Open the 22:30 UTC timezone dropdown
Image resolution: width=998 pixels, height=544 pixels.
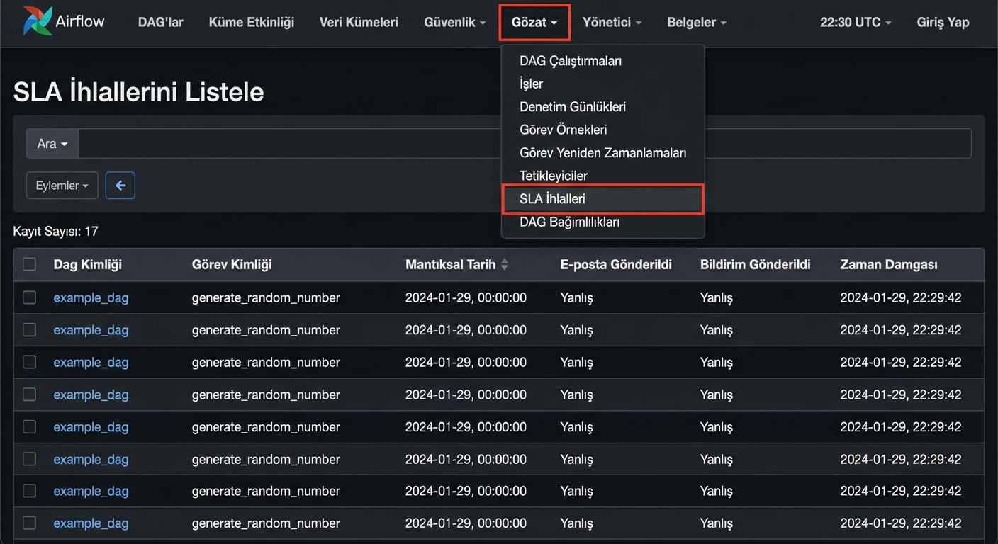855,22
